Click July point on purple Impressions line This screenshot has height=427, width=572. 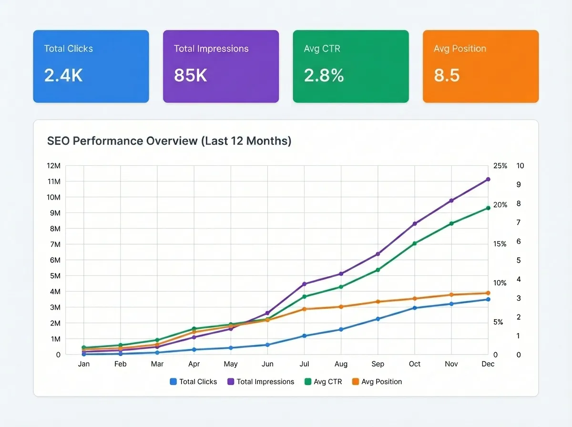pyautogui.click(x=304, y=284)
